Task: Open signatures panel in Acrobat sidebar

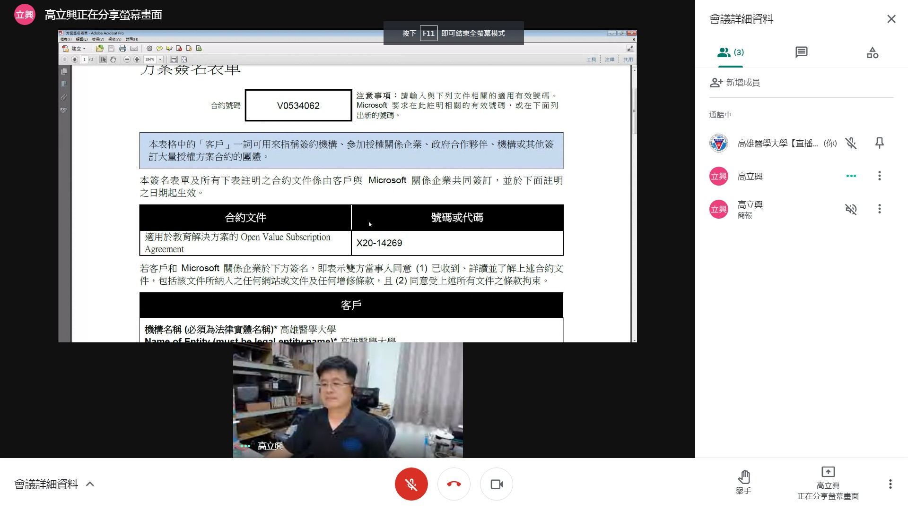Action: coord(64,110)
